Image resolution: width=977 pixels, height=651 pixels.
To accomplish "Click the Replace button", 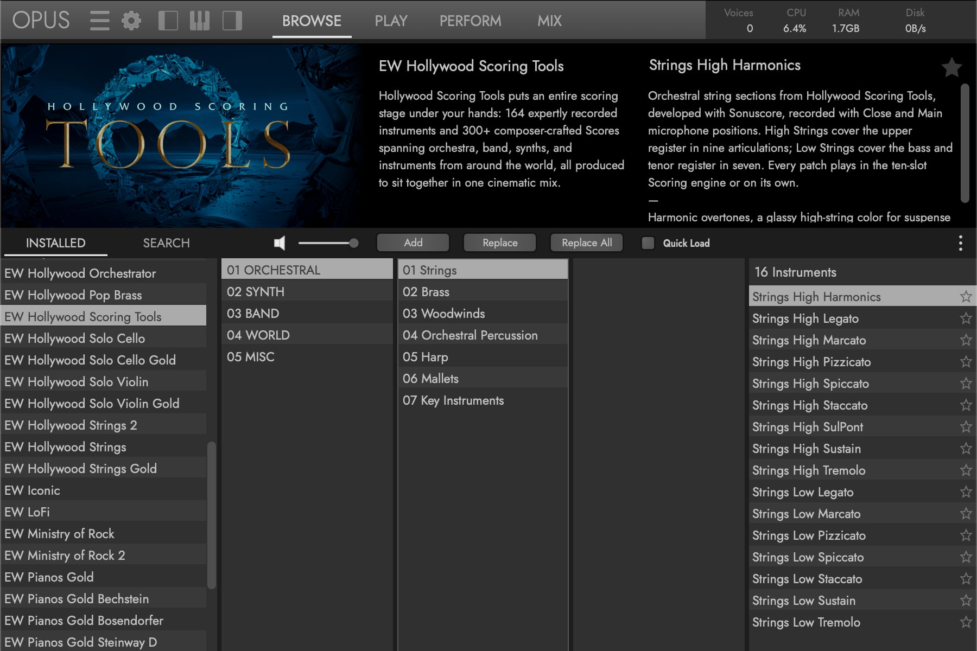I will (500, 242).
